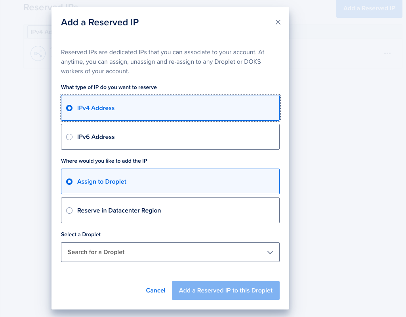Screen dimensions: 406x317
Task: Open the Select a Droplet dropdown
Action: [170, 252]
